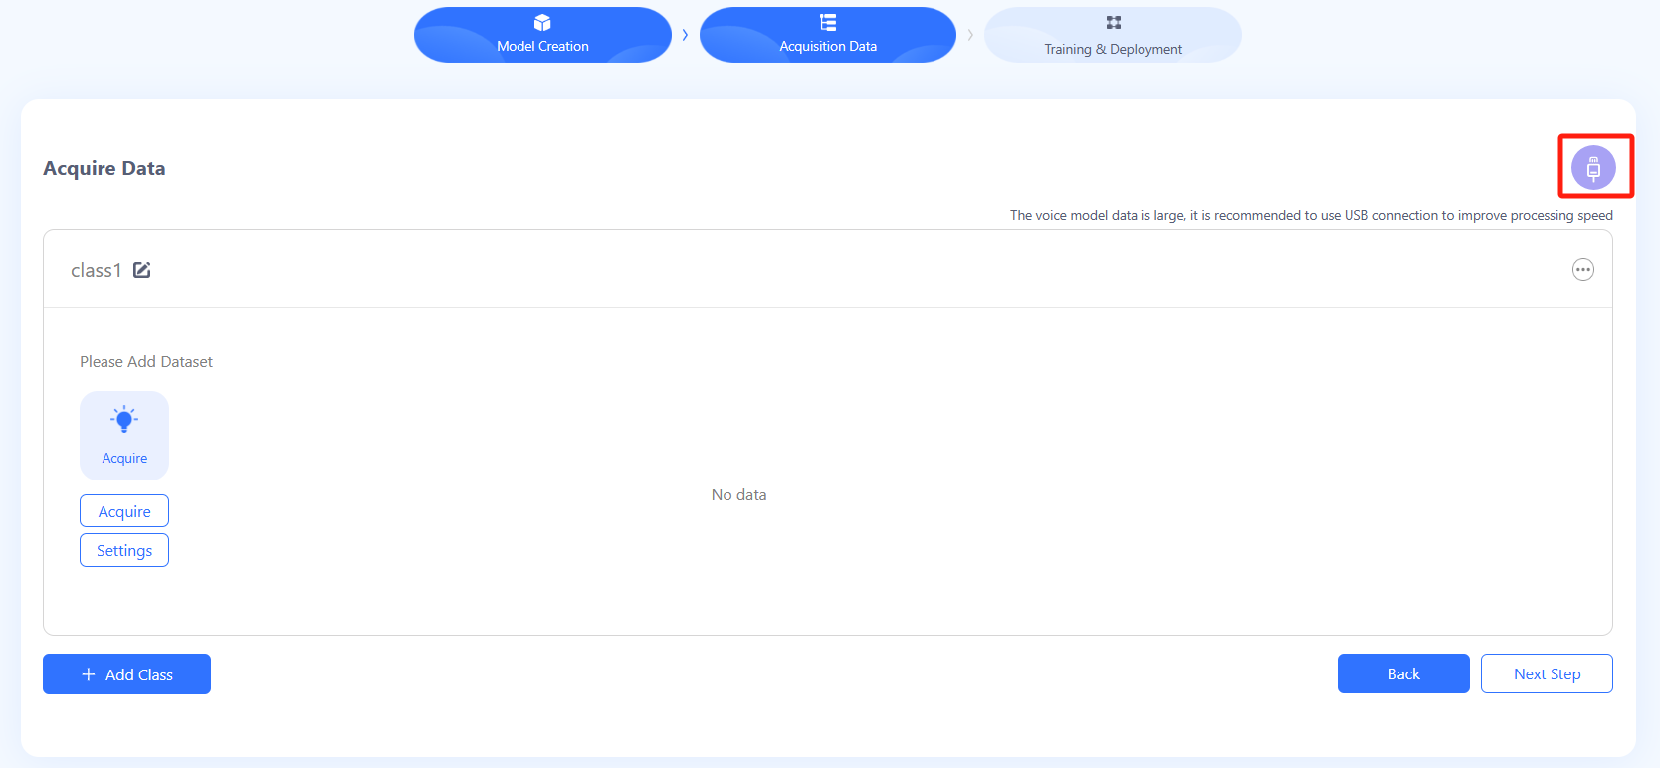Viewport: 1660px width, 768px height.
Task: Click the Add Class button label
Action: (x=139, y=674)
